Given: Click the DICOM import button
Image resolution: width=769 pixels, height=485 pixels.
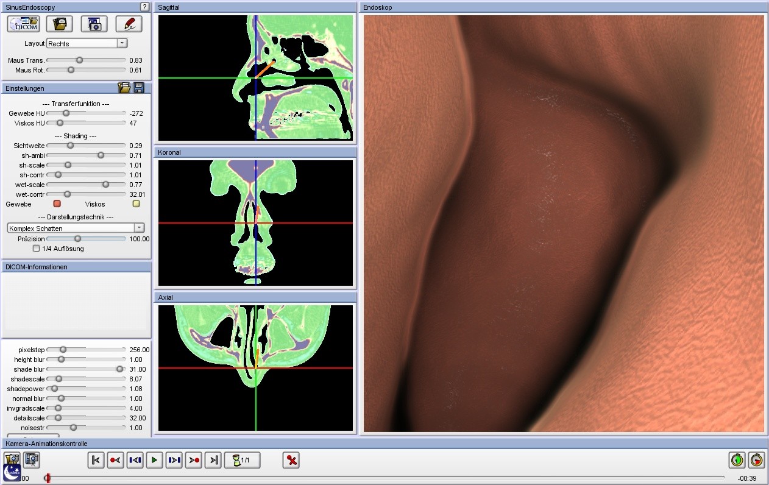Looking at the screenshot, I should (23, 24).
